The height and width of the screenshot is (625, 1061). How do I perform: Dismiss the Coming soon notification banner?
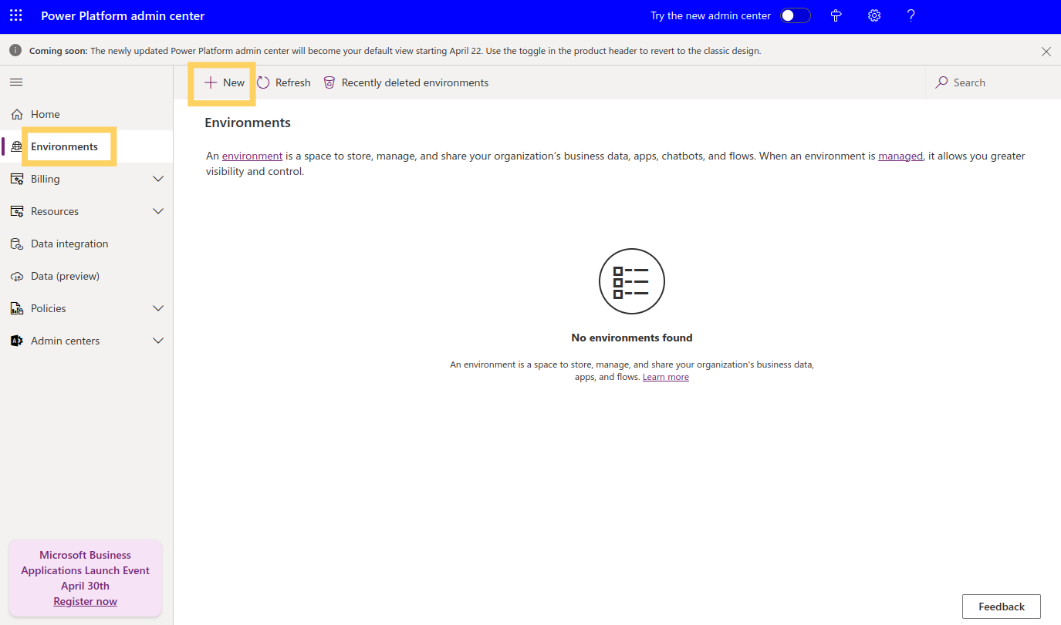[1046, 52]
